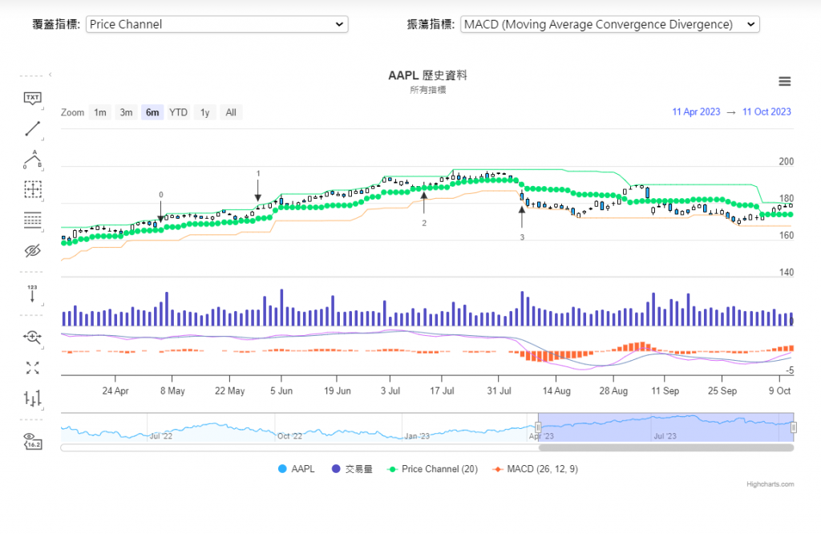Open the overlay indicator Price Channel dropdown
The height and width of the screenshot is (534, 821).
[x=216, y=24]
